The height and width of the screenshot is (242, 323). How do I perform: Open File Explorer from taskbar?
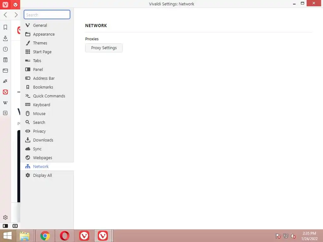point(25,236)
